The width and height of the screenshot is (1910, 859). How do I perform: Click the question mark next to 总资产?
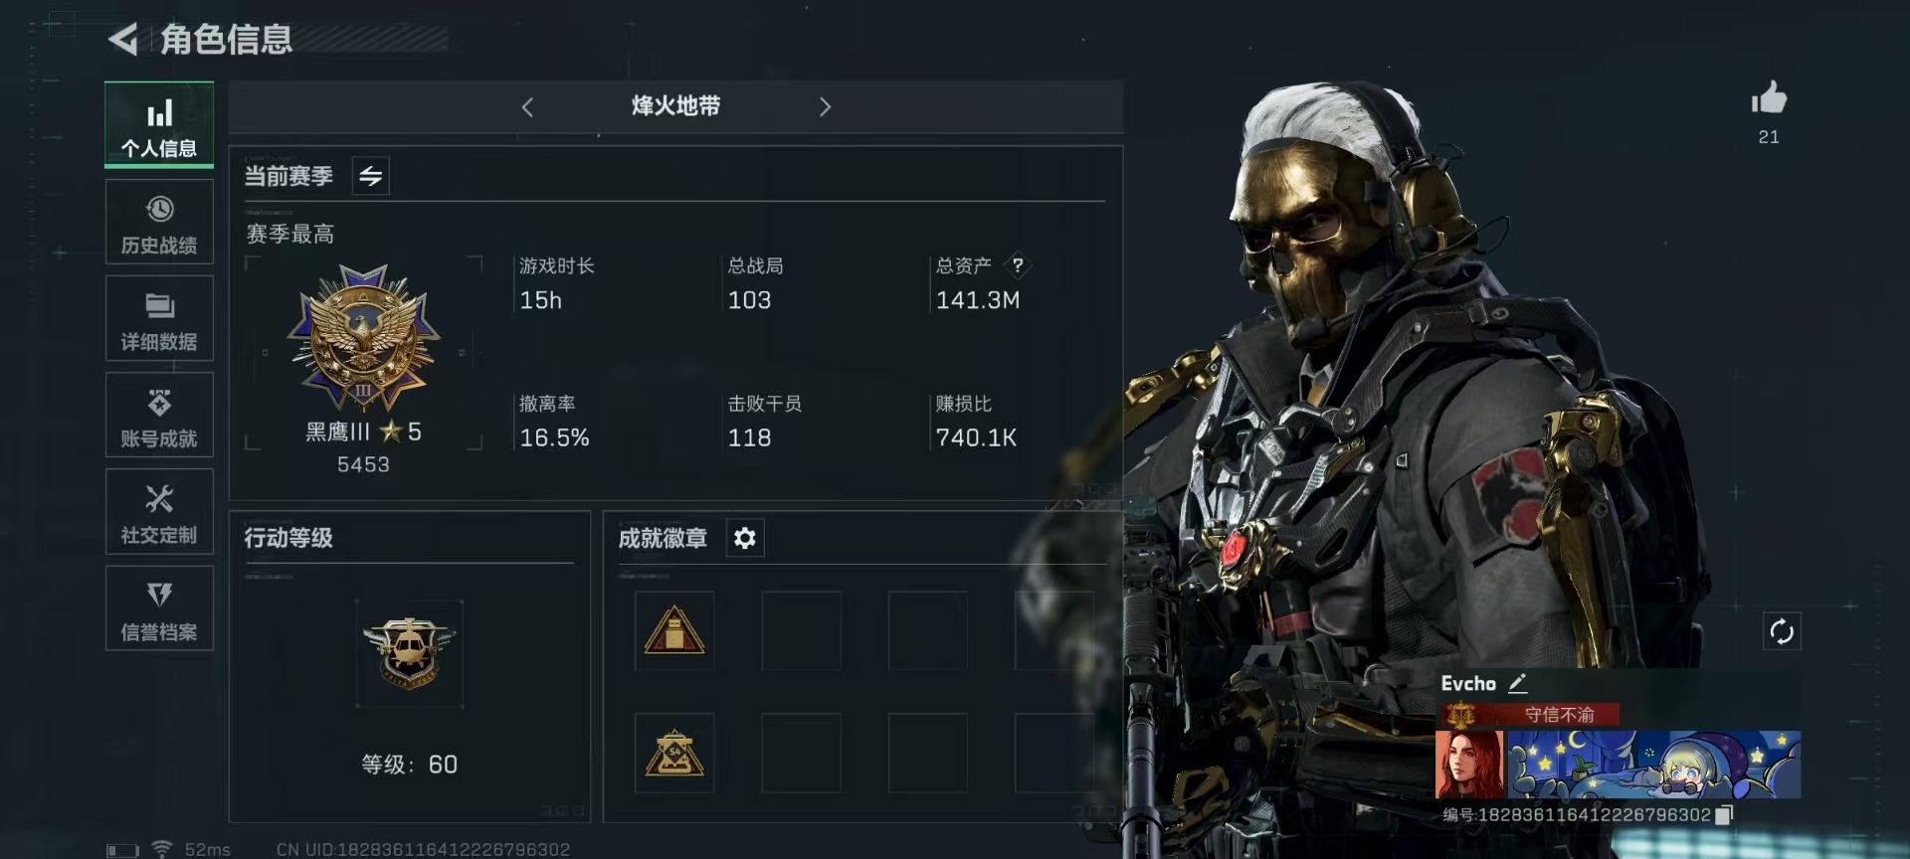pos(1017,265)
